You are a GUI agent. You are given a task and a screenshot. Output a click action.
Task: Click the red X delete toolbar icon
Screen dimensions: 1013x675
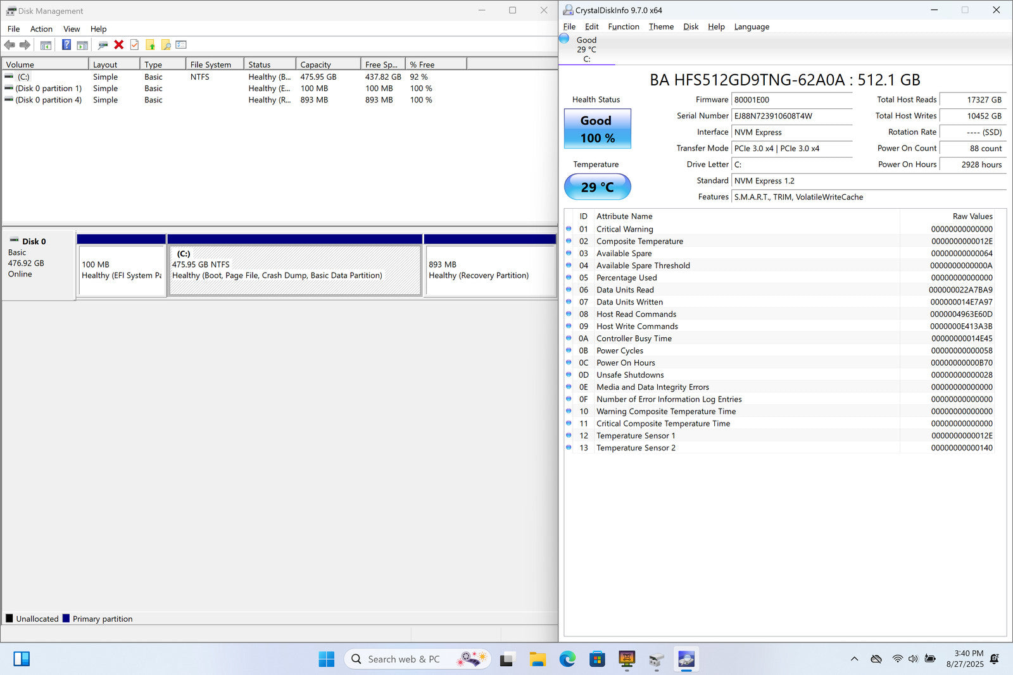click(x=118, y=45)
